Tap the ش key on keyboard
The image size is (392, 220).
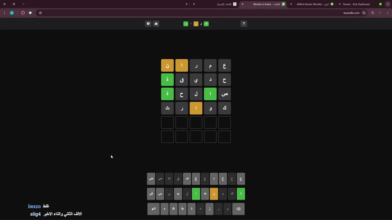(151, 194)
